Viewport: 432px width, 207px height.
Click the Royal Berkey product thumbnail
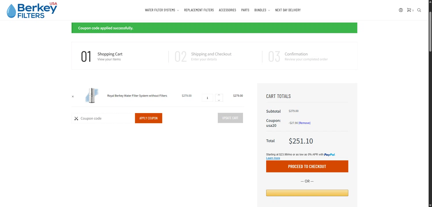click(92, 95)
